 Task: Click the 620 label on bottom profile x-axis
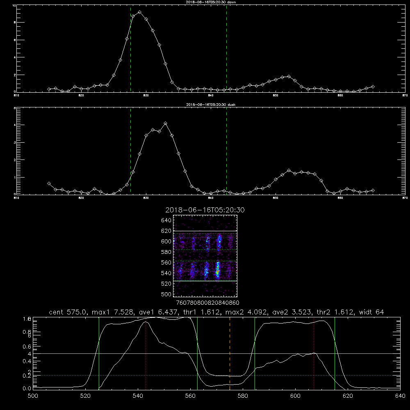(348, 396)
